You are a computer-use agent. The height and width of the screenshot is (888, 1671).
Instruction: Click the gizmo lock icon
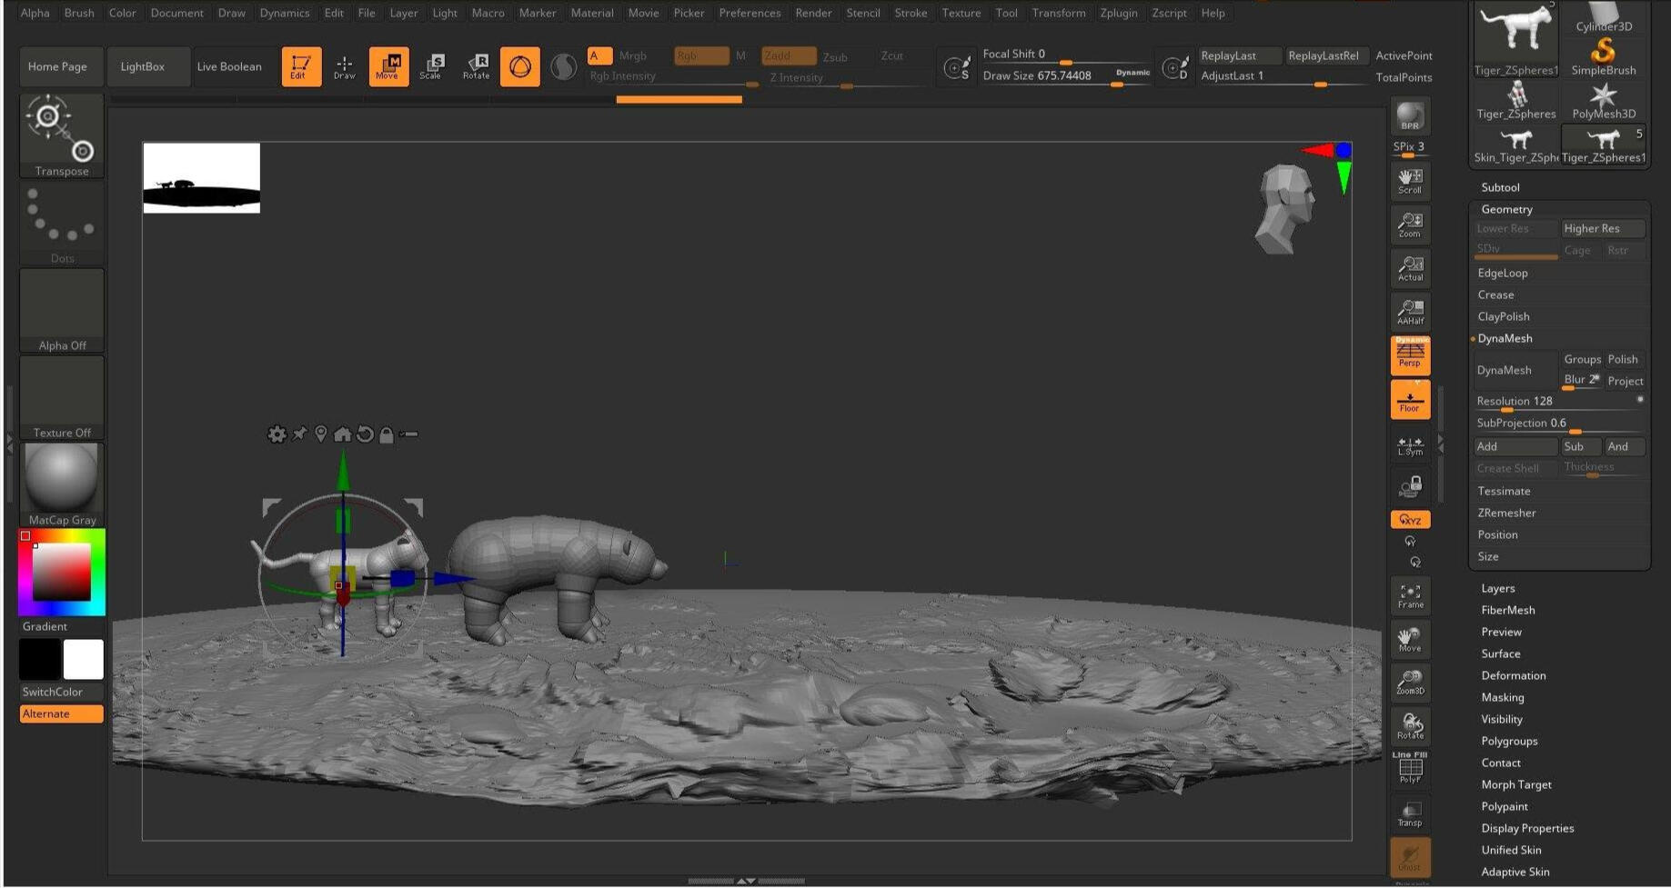[x=387, y=435]
